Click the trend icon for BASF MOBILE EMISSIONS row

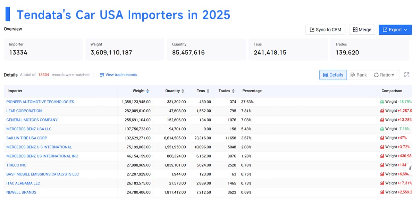click(x=382, y=174)
